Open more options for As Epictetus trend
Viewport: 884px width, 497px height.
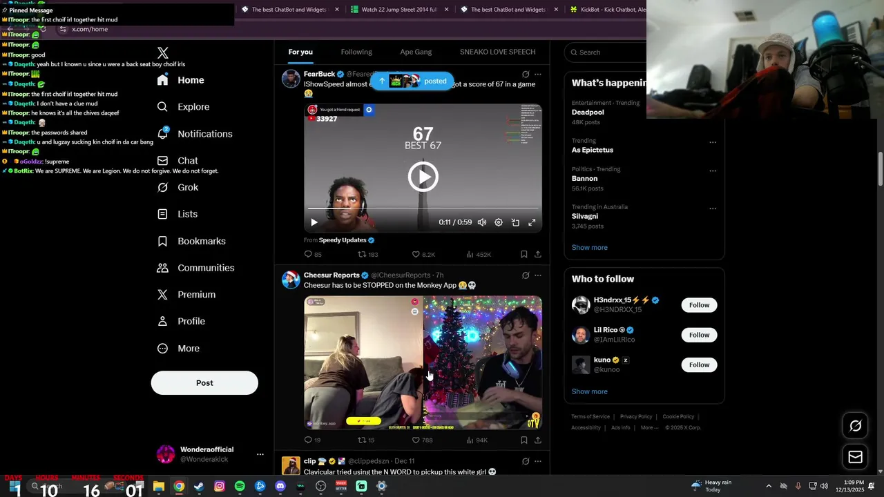[x=713, y=143]
